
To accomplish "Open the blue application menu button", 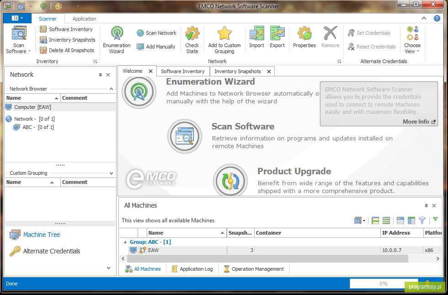I will tap(17, 18).
